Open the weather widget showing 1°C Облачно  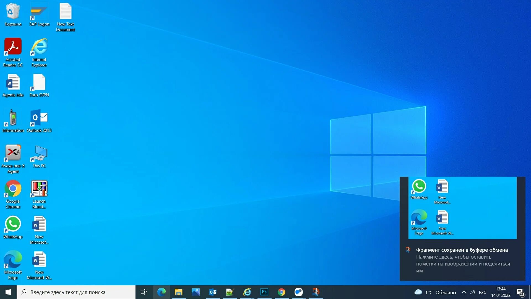435,292
